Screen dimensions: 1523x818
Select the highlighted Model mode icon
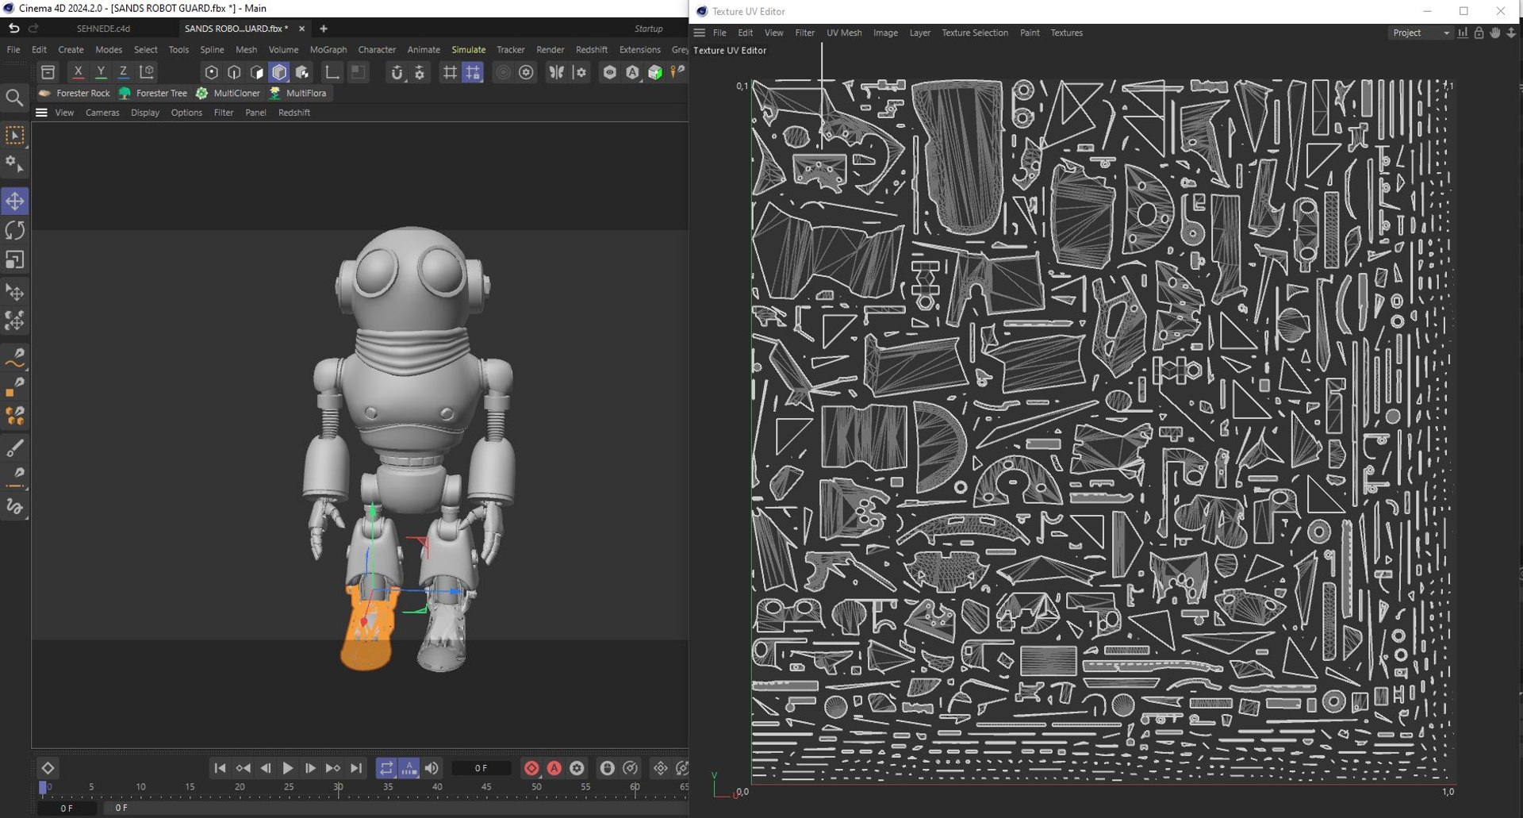coord(279,72)
